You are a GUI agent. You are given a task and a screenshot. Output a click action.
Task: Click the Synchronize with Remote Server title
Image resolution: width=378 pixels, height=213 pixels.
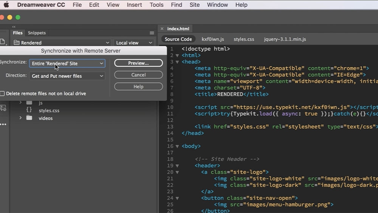81,51
